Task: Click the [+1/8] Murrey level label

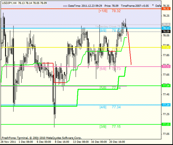Action: [x=103, y=11]
